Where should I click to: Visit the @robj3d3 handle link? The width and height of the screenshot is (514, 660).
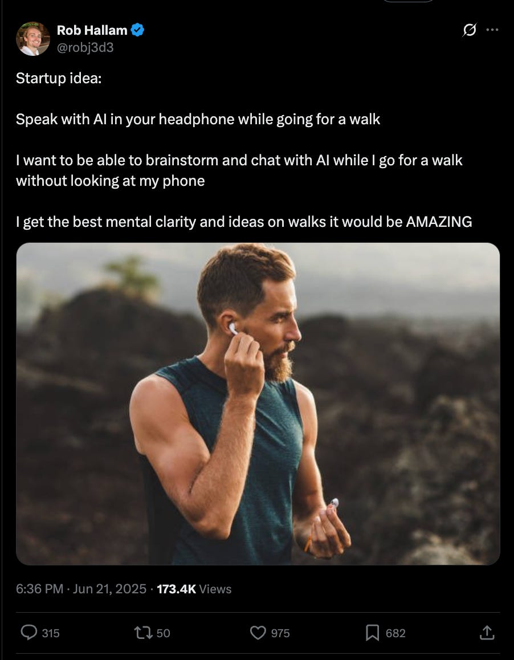click(x=85, y=47)
